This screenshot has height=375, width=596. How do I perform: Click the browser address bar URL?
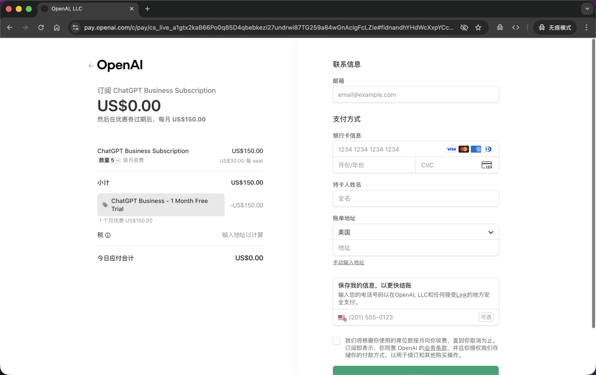click(269, 27)
